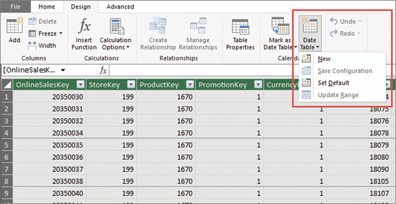Click cell 20350030

[50, 97]
